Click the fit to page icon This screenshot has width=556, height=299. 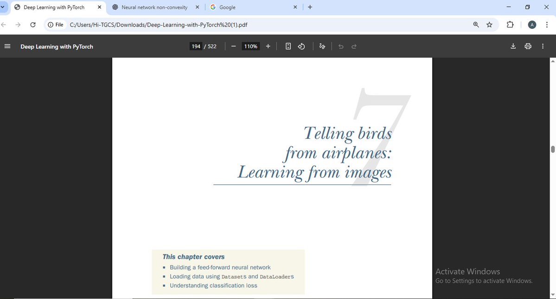tap(288, 46)
